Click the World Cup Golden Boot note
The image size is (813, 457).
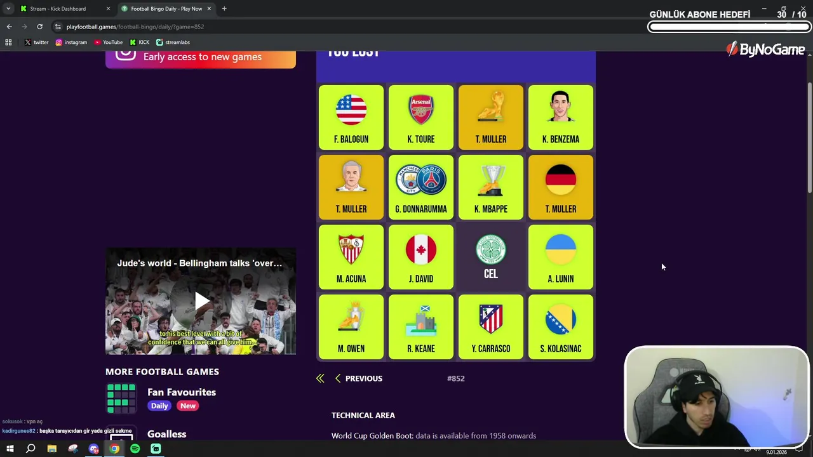click(434, 435)
